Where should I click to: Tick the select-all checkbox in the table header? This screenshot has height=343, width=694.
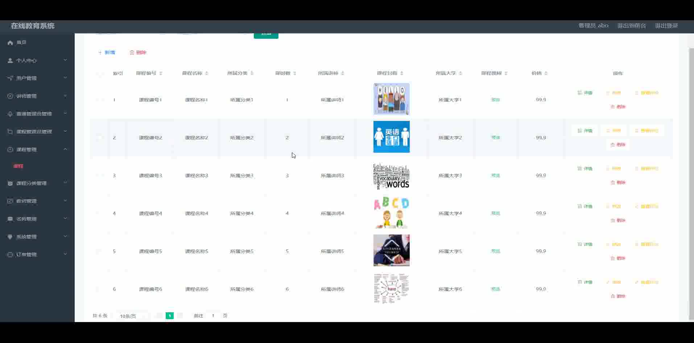pyautogui.click(x=99, y=73)
